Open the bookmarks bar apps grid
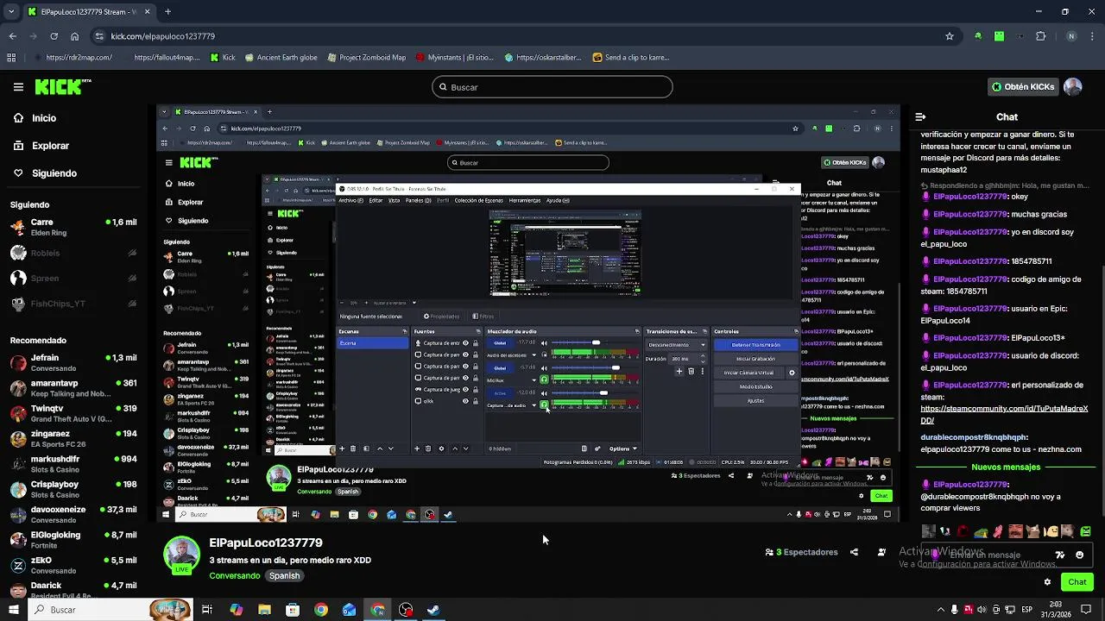Image resolution: width=1105 pixels, height=621 pixels. pos(11,58)
